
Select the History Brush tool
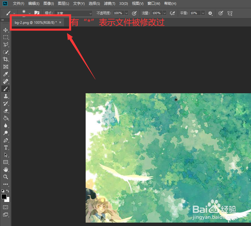pyautogui.click(x=6, y=103)
